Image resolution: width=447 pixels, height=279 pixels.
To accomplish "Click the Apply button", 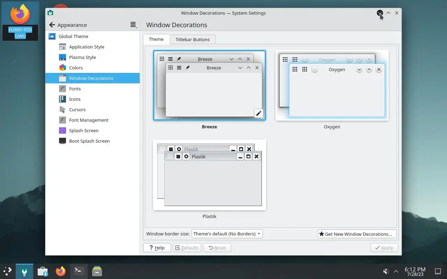I will 384,248.
